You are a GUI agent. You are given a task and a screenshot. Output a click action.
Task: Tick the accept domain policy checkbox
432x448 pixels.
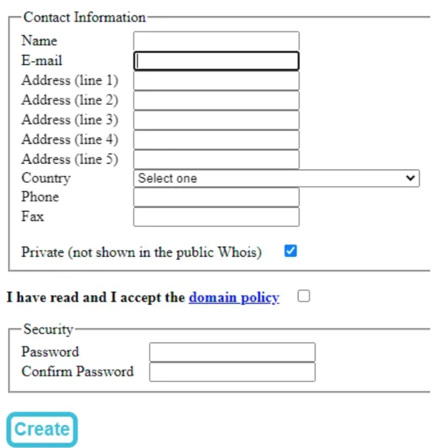[304, 296]
